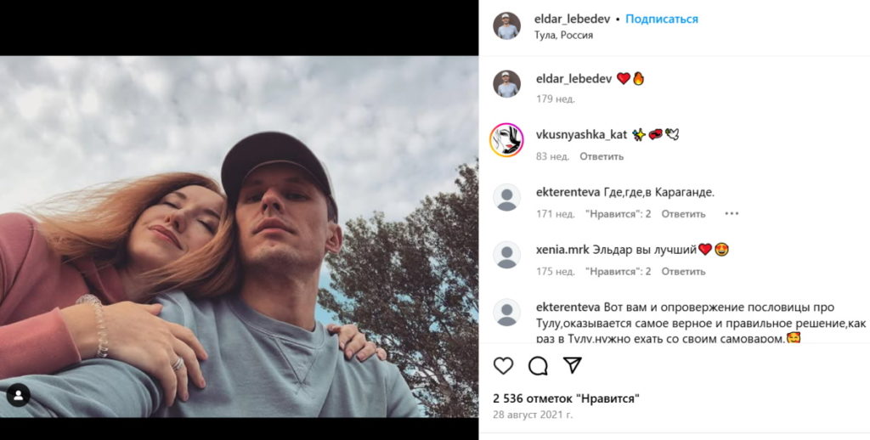
Task: Open eldar_lebedev avatar in post header
Action: 506,25
